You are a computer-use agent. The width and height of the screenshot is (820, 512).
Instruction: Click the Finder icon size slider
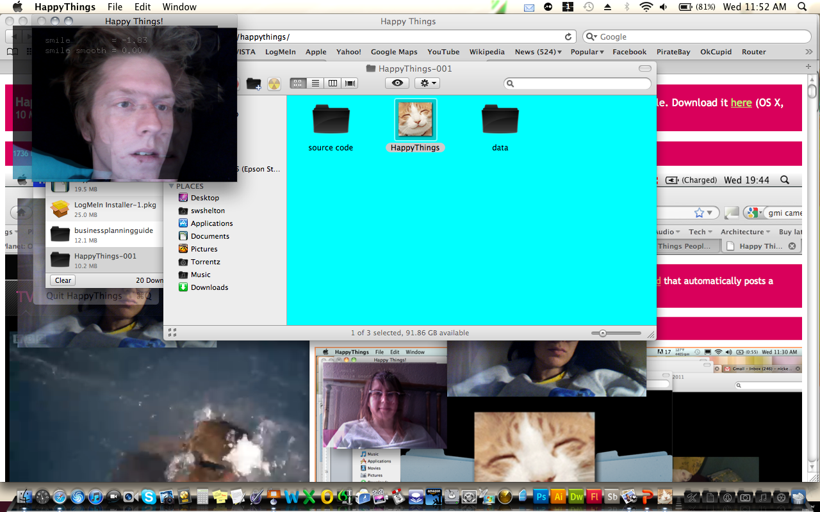tap(603, 333)
